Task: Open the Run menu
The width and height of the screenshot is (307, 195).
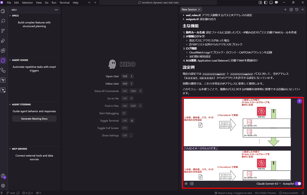Action: 54,2
